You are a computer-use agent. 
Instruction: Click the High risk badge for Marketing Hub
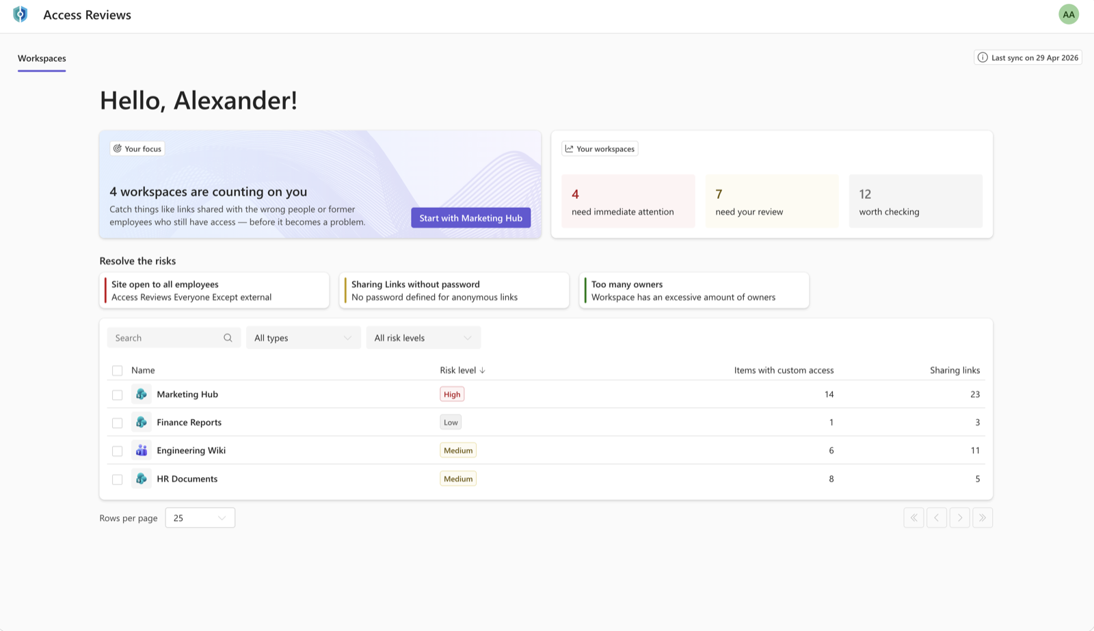point(452,394)
